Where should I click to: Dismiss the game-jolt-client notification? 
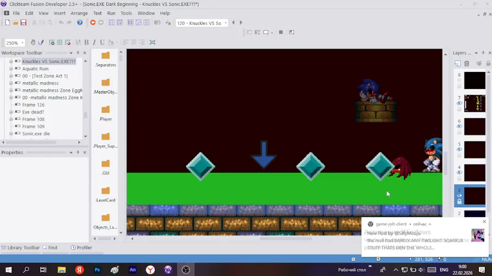point(484,221)
